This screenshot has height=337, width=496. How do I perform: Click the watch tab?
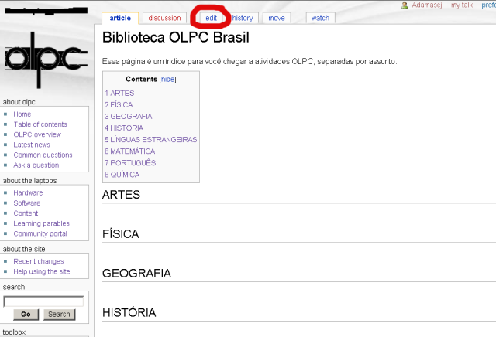coord(320,18)
